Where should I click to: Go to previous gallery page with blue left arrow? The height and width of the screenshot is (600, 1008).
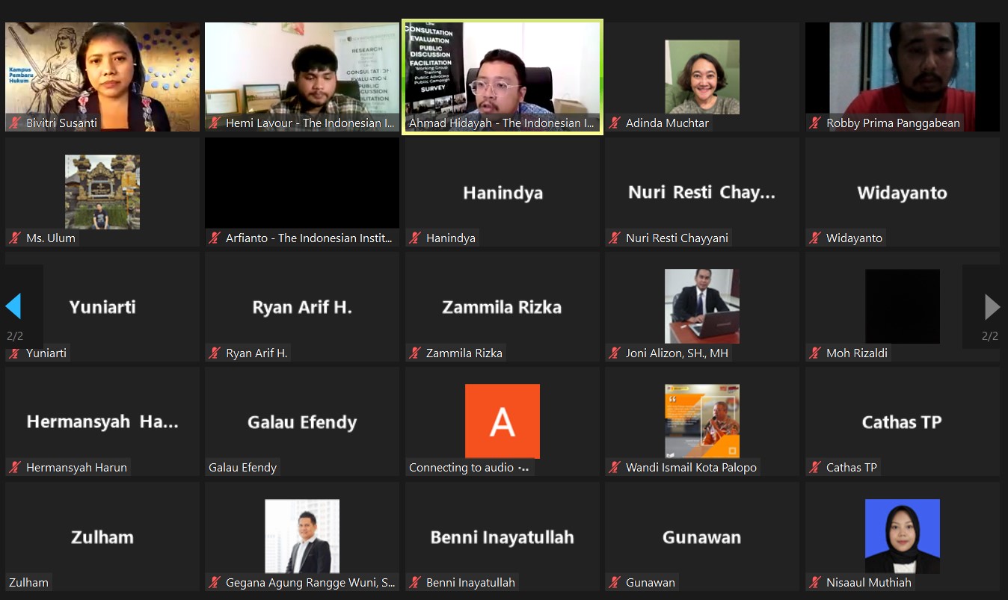pos(13,306)
